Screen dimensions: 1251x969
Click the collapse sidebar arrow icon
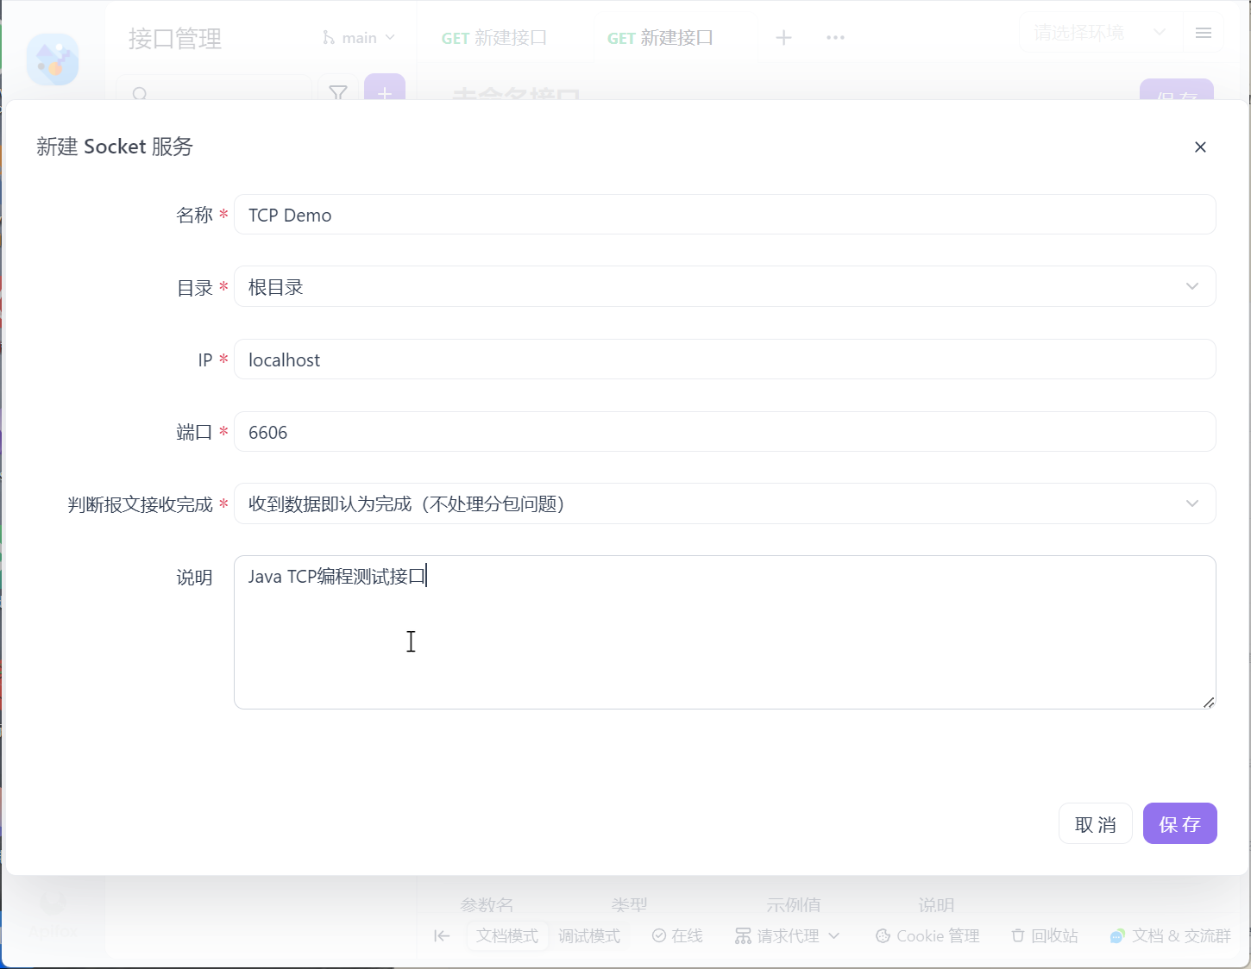click(x=442, y=936)
